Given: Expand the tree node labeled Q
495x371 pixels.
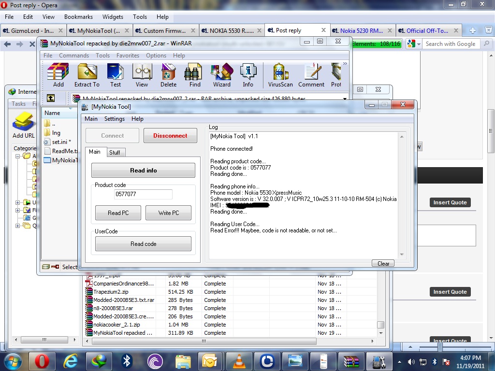Looking at the screenshot, I should tap(18, 226).
